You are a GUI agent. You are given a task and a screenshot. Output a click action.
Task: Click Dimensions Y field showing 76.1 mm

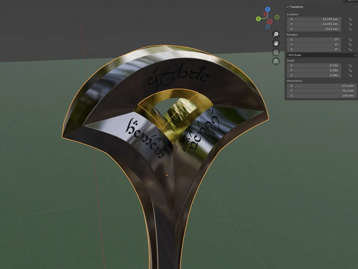(321, 91)
